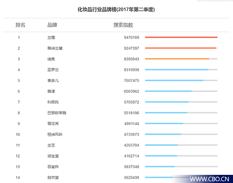Screen dimensions: 233x183
Task: Click brand name 巴黎欧莱雅
Action: point(57,113)
